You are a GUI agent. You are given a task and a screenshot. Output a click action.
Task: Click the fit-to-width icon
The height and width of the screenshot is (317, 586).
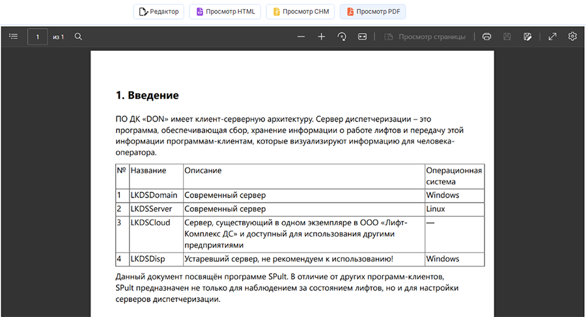click(362, 36)
